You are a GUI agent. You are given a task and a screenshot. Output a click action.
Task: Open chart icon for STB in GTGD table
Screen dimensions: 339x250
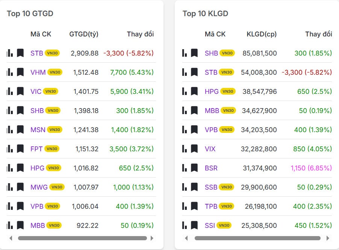[x=9, y=53]
